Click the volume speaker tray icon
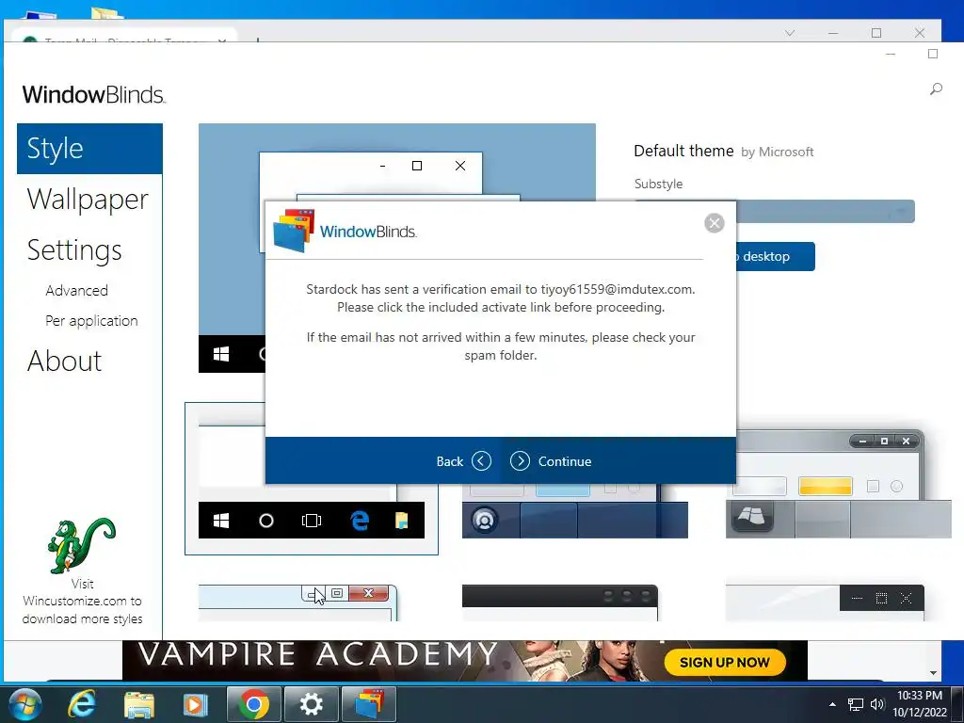Image resolution: width=964 pixels, height=723 pixels. point(877,704)
